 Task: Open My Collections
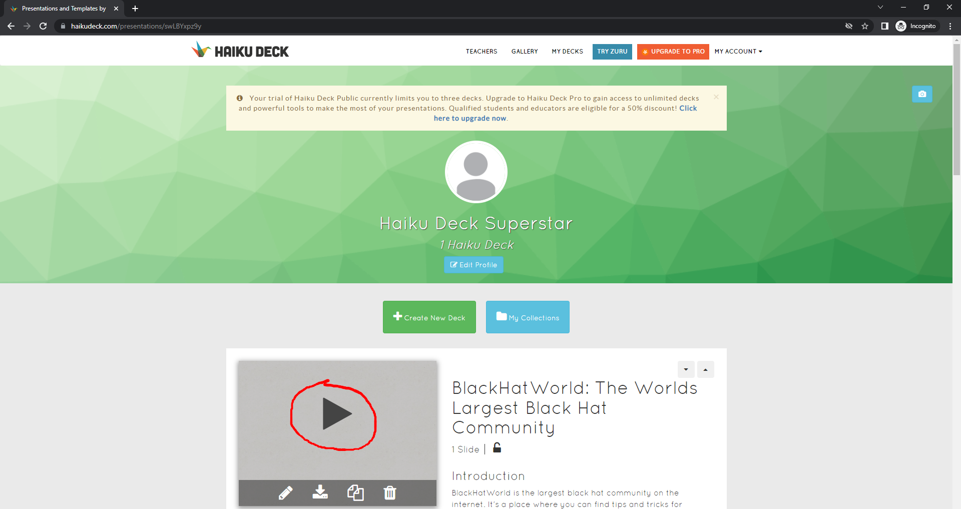click(528, 317)
